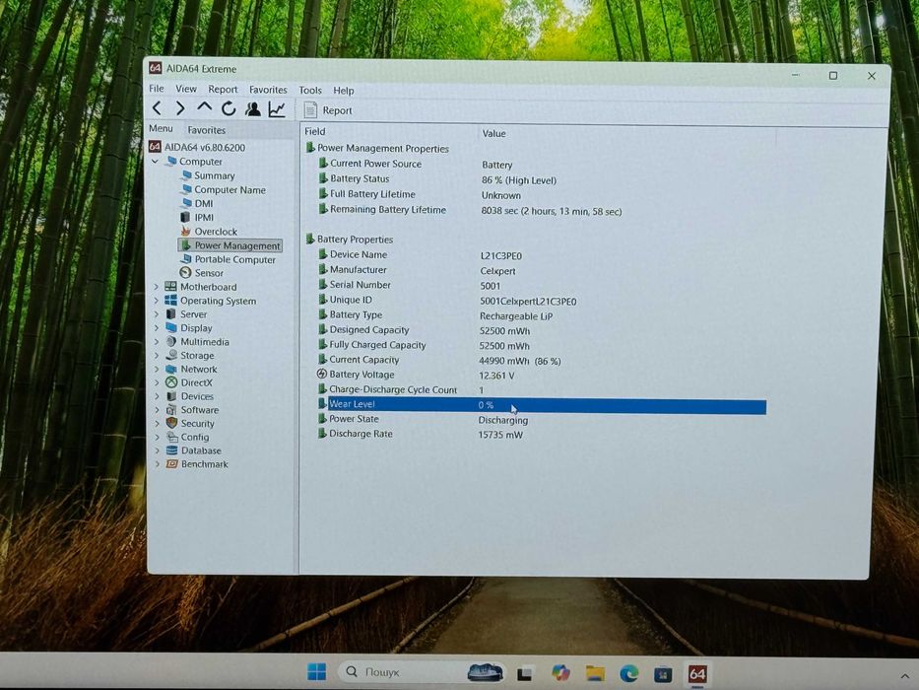The height and width of the screenshot is (690, 919).
Task: Select the AIDA64 v6.80.6200 root node
Action: (198, 147)
